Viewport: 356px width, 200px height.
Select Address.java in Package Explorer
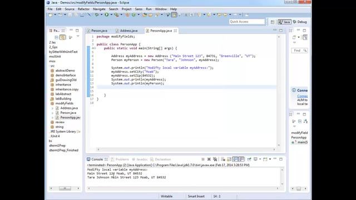69,108
